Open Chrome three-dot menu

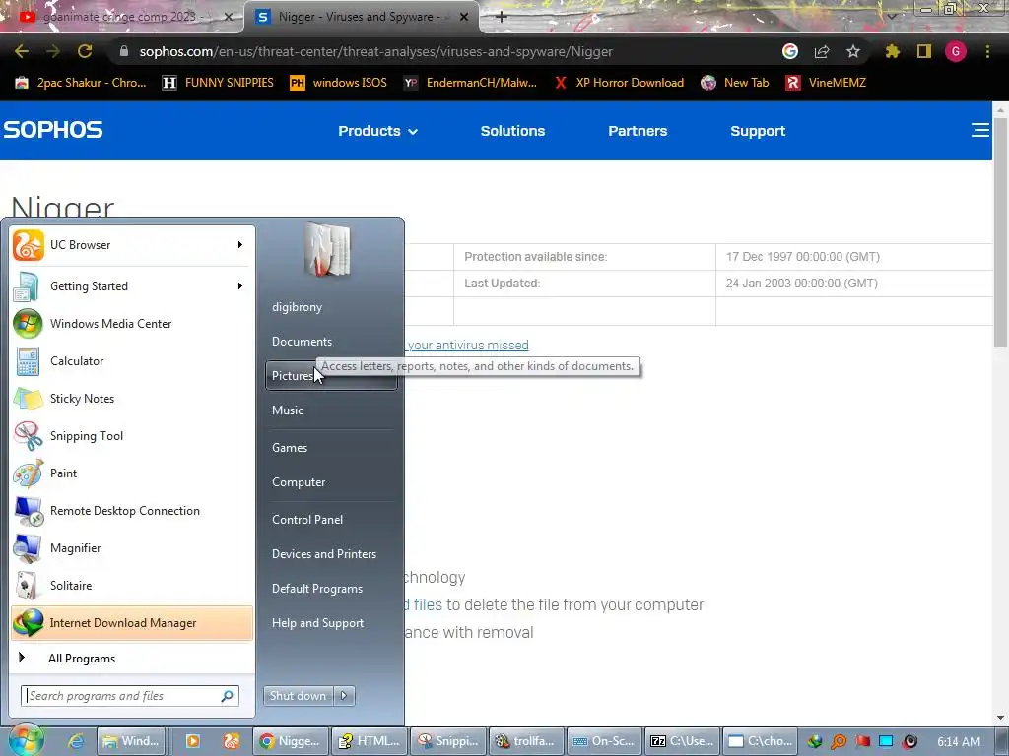click(987, 51)
